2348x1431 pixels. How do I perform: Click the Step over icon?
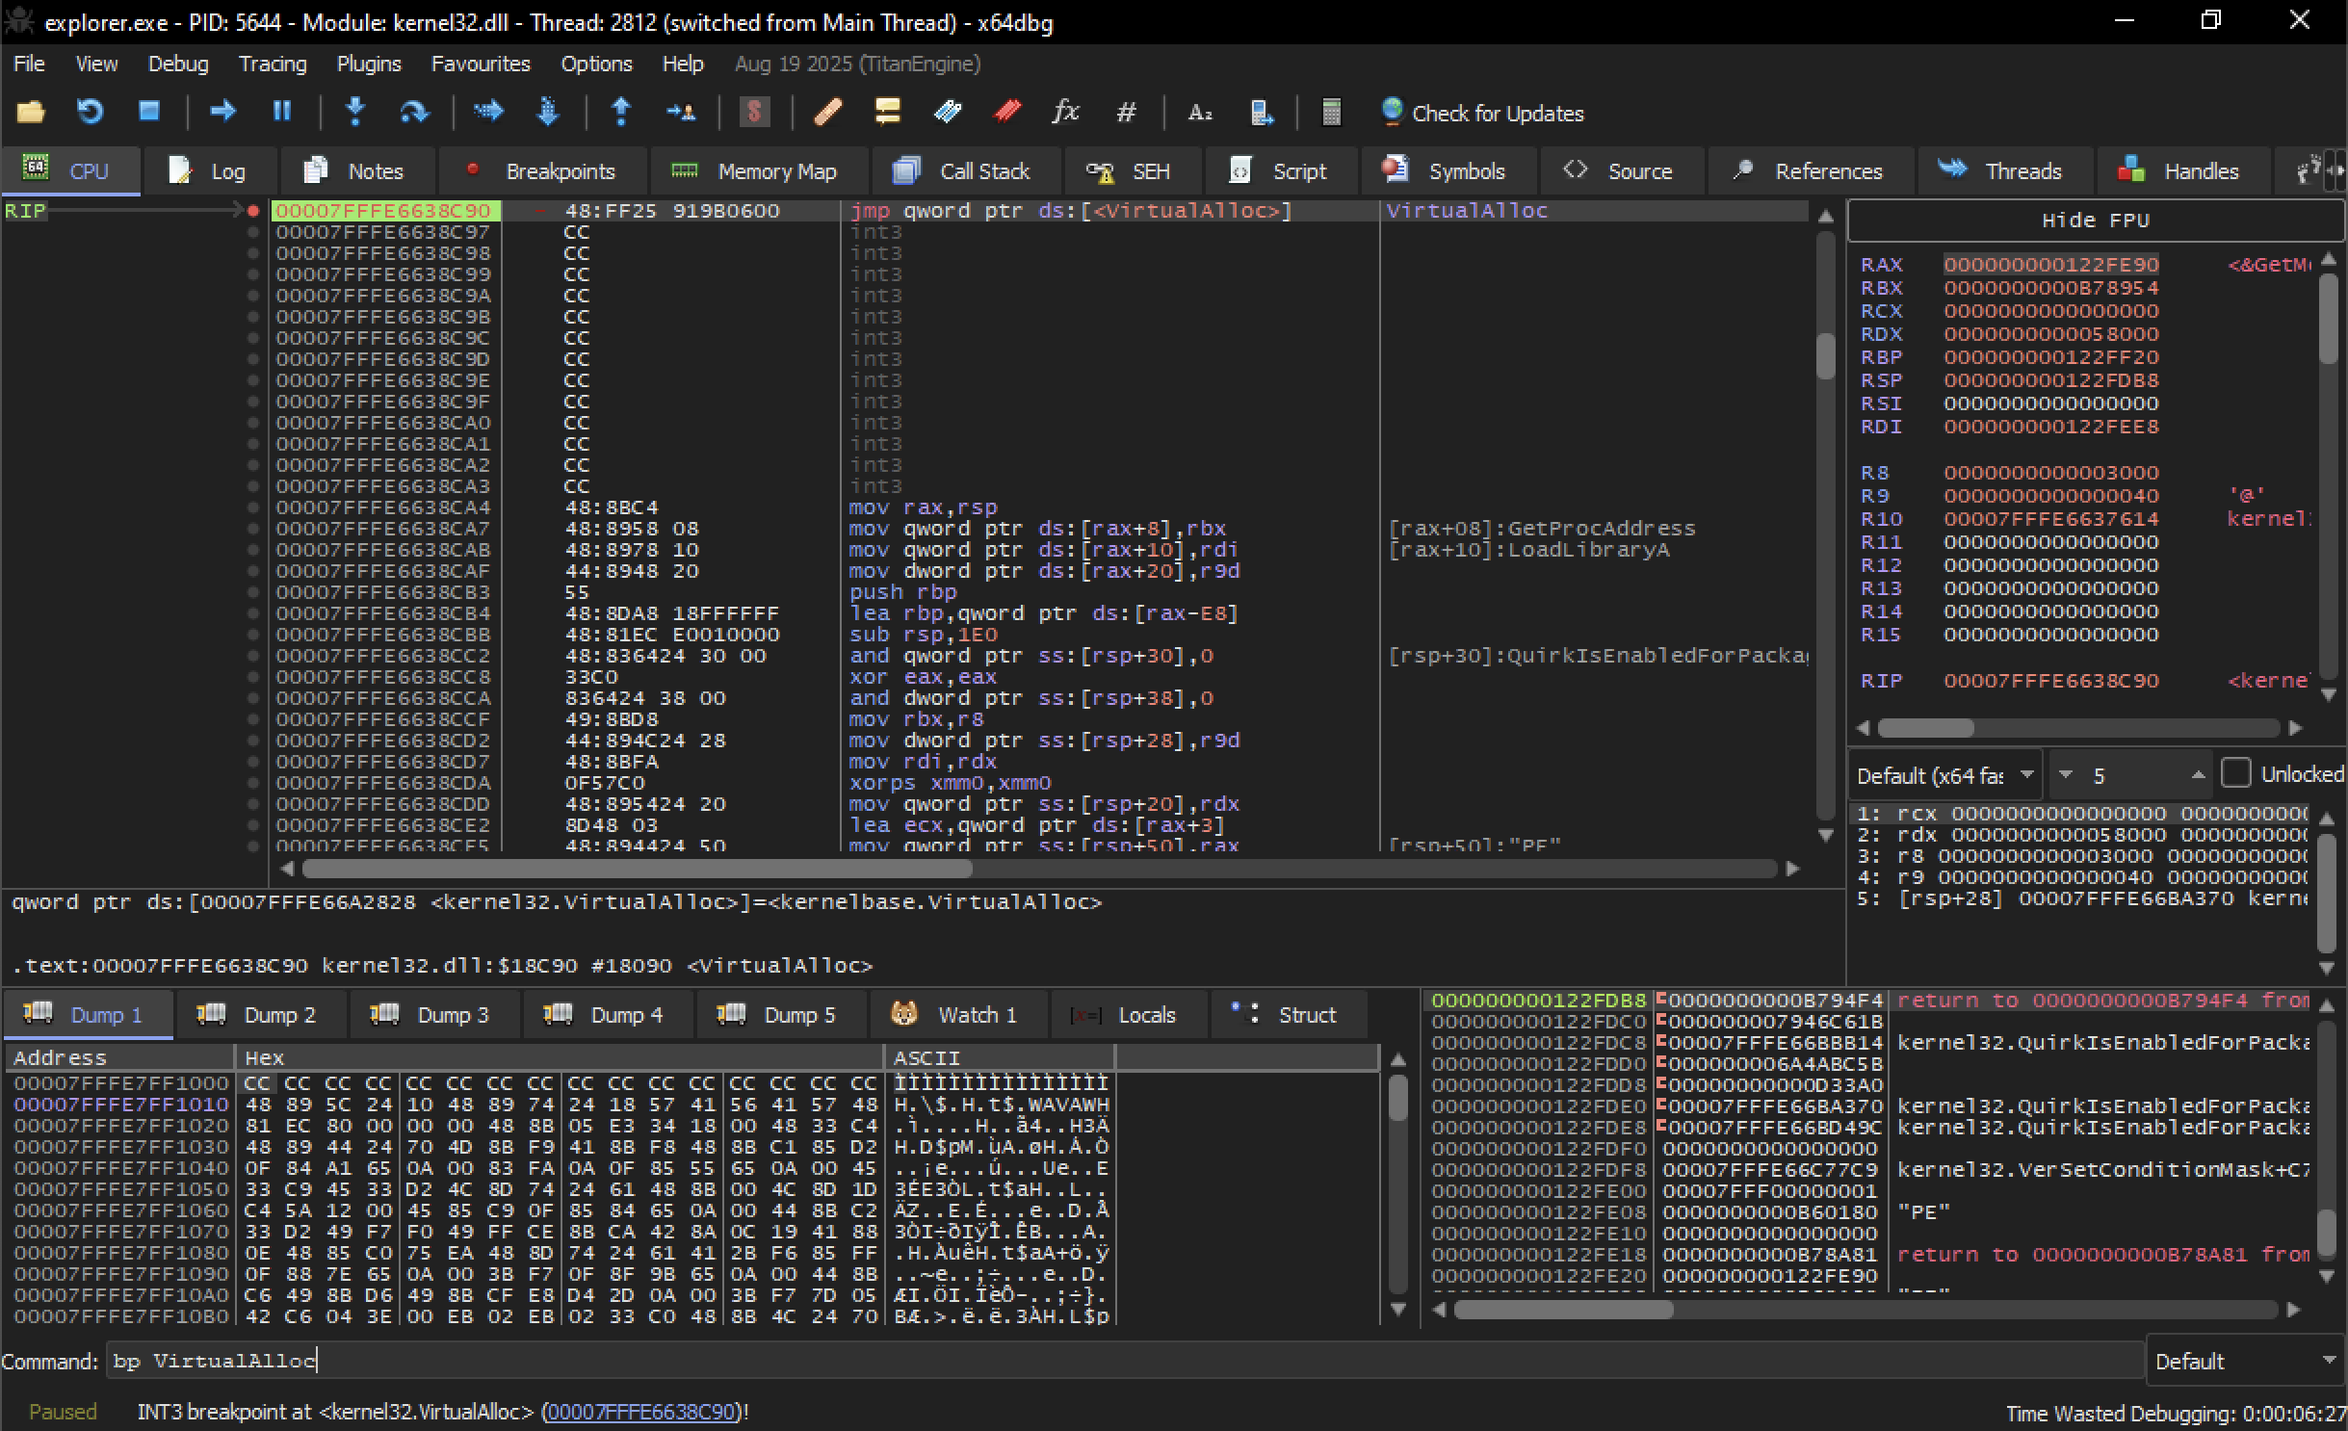click(414, 112)
